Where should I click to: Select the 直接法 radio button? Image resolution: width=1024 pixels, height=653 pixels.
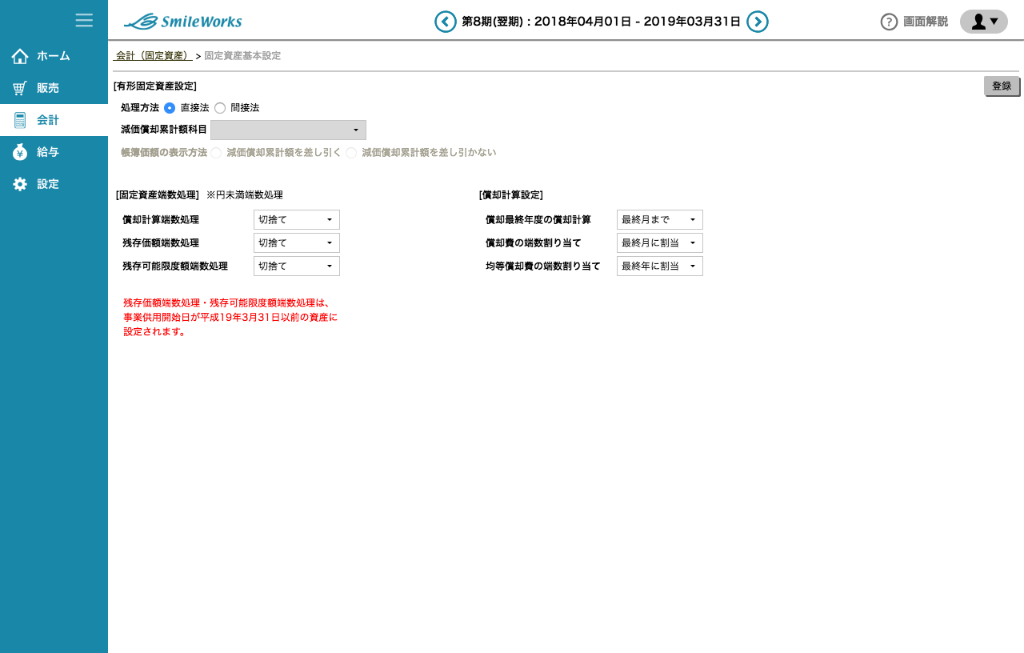coord(170,107)
